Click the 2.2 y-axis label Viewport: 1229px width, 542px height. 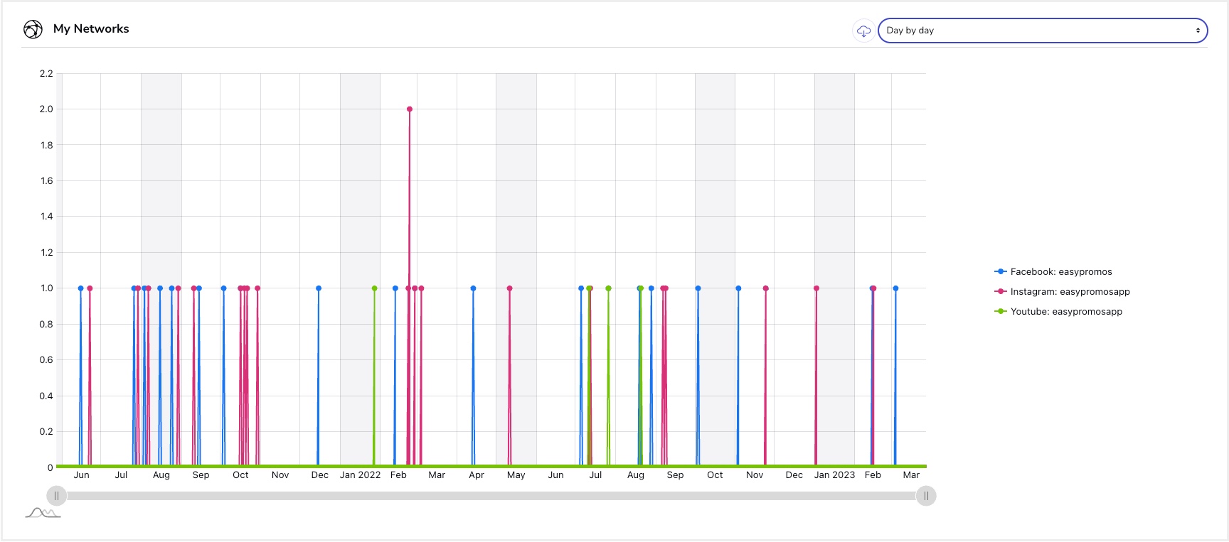coord(46,74)
